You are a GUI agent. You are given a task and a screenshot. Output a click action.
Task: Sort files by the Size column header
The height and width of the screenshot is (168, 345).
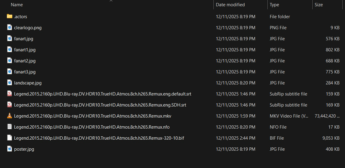coord(319,5)
